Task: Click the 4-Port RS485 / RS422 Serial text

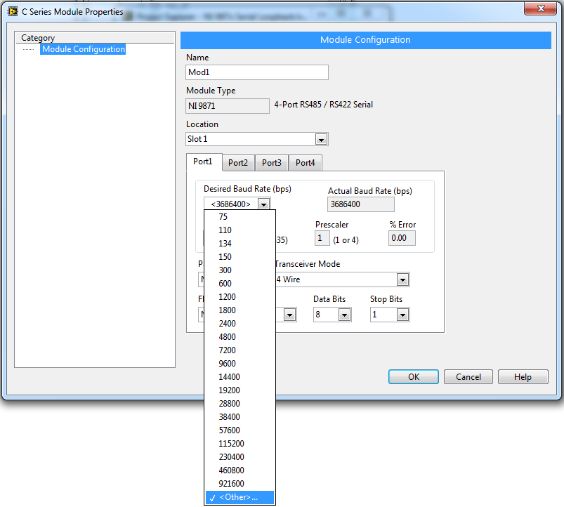Action: pyautogui.click(x=323, y=105)
